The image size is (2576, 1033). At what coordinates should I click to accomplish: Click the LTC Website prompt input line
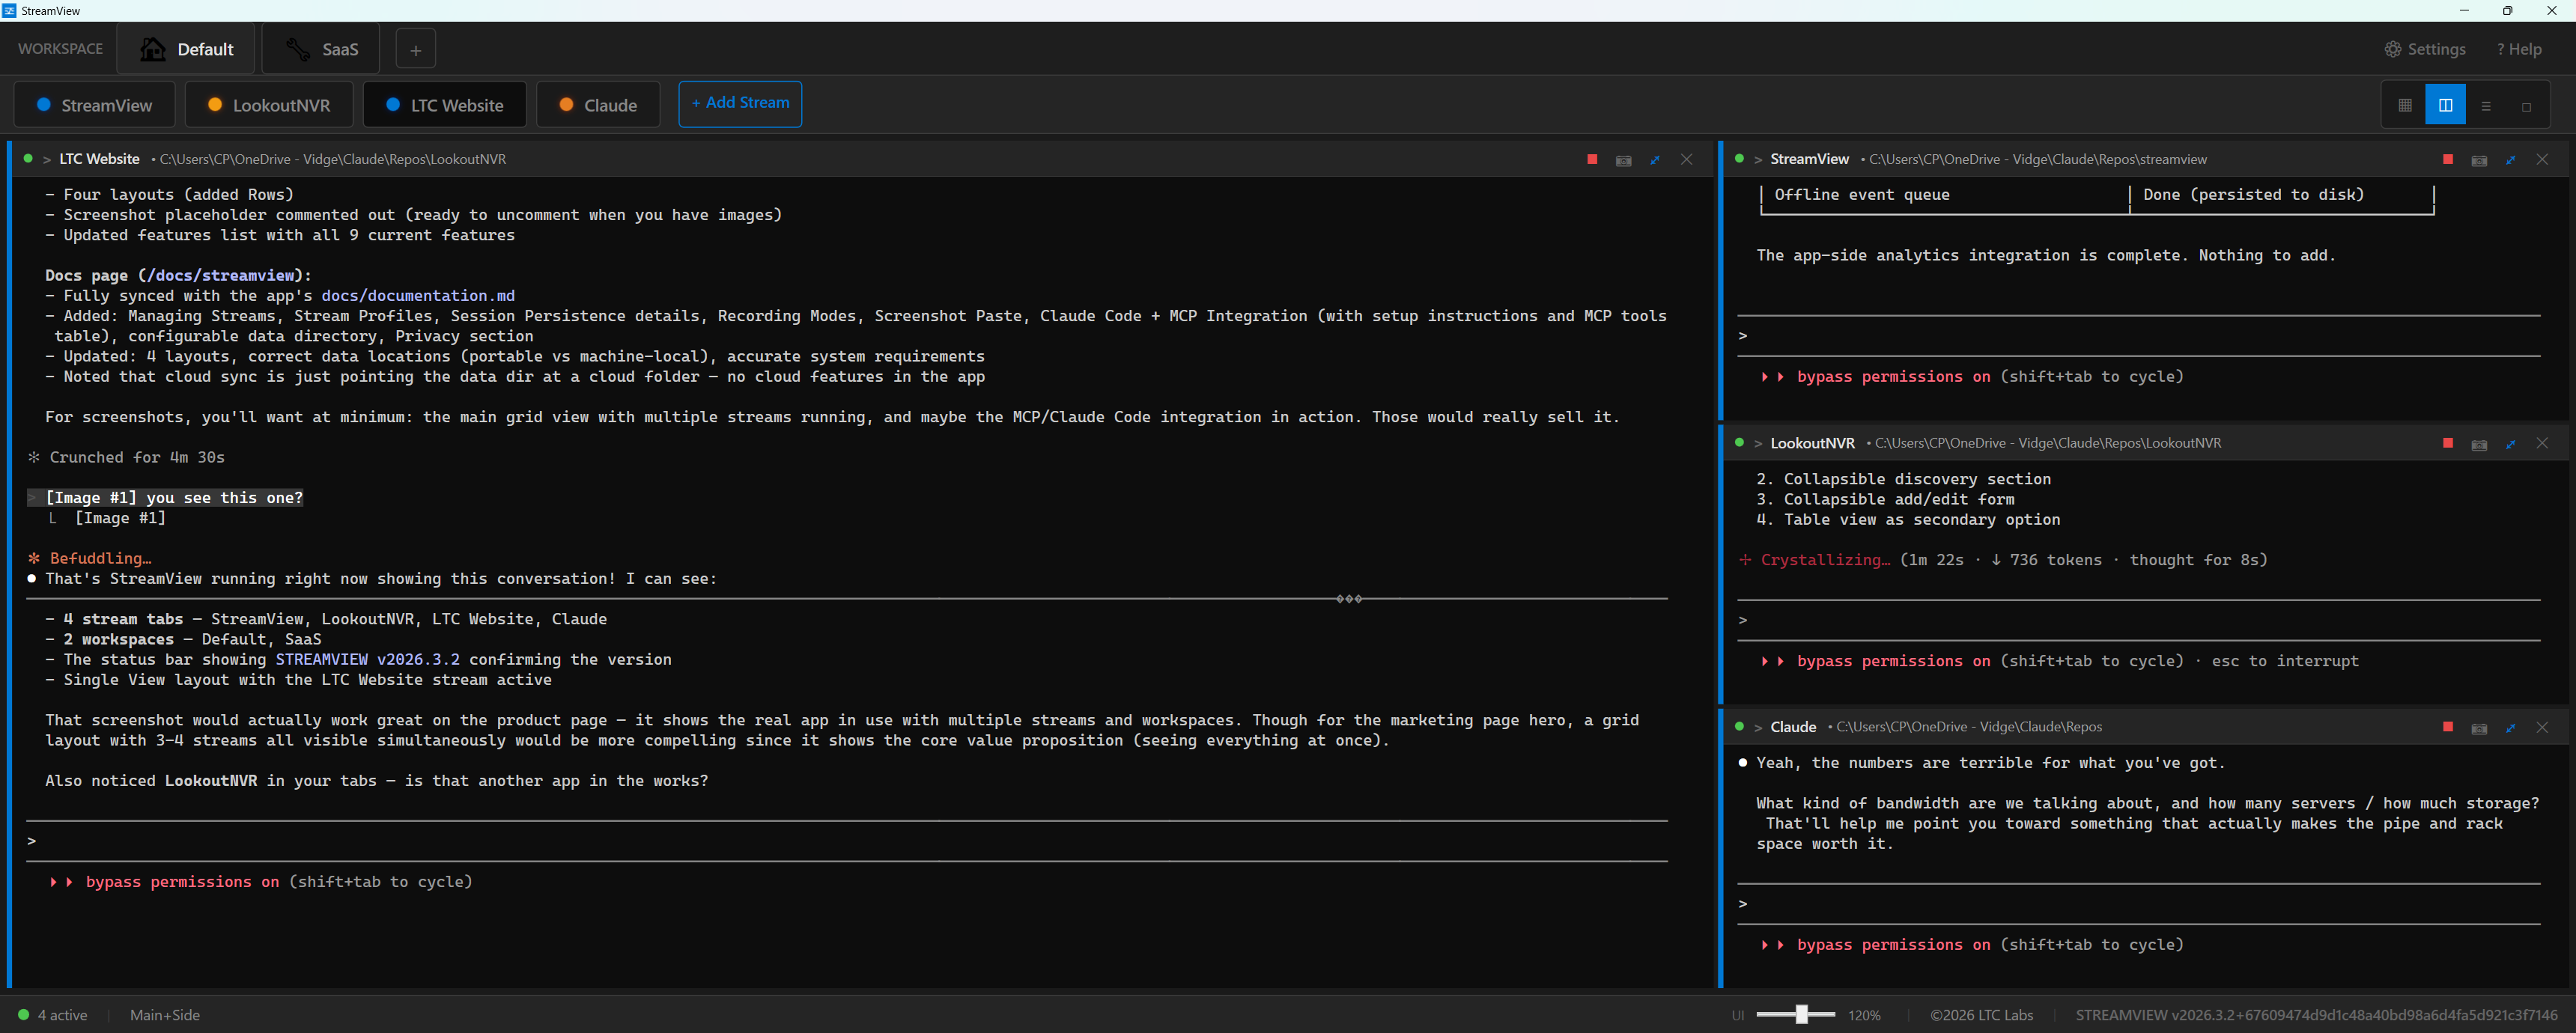[x=847, y=841]
